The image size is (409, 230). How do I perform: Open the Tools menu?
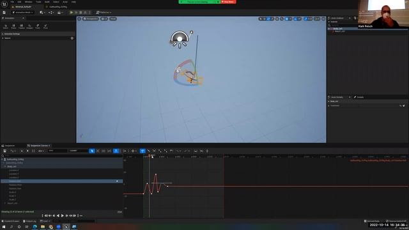(x=38, y=2)
